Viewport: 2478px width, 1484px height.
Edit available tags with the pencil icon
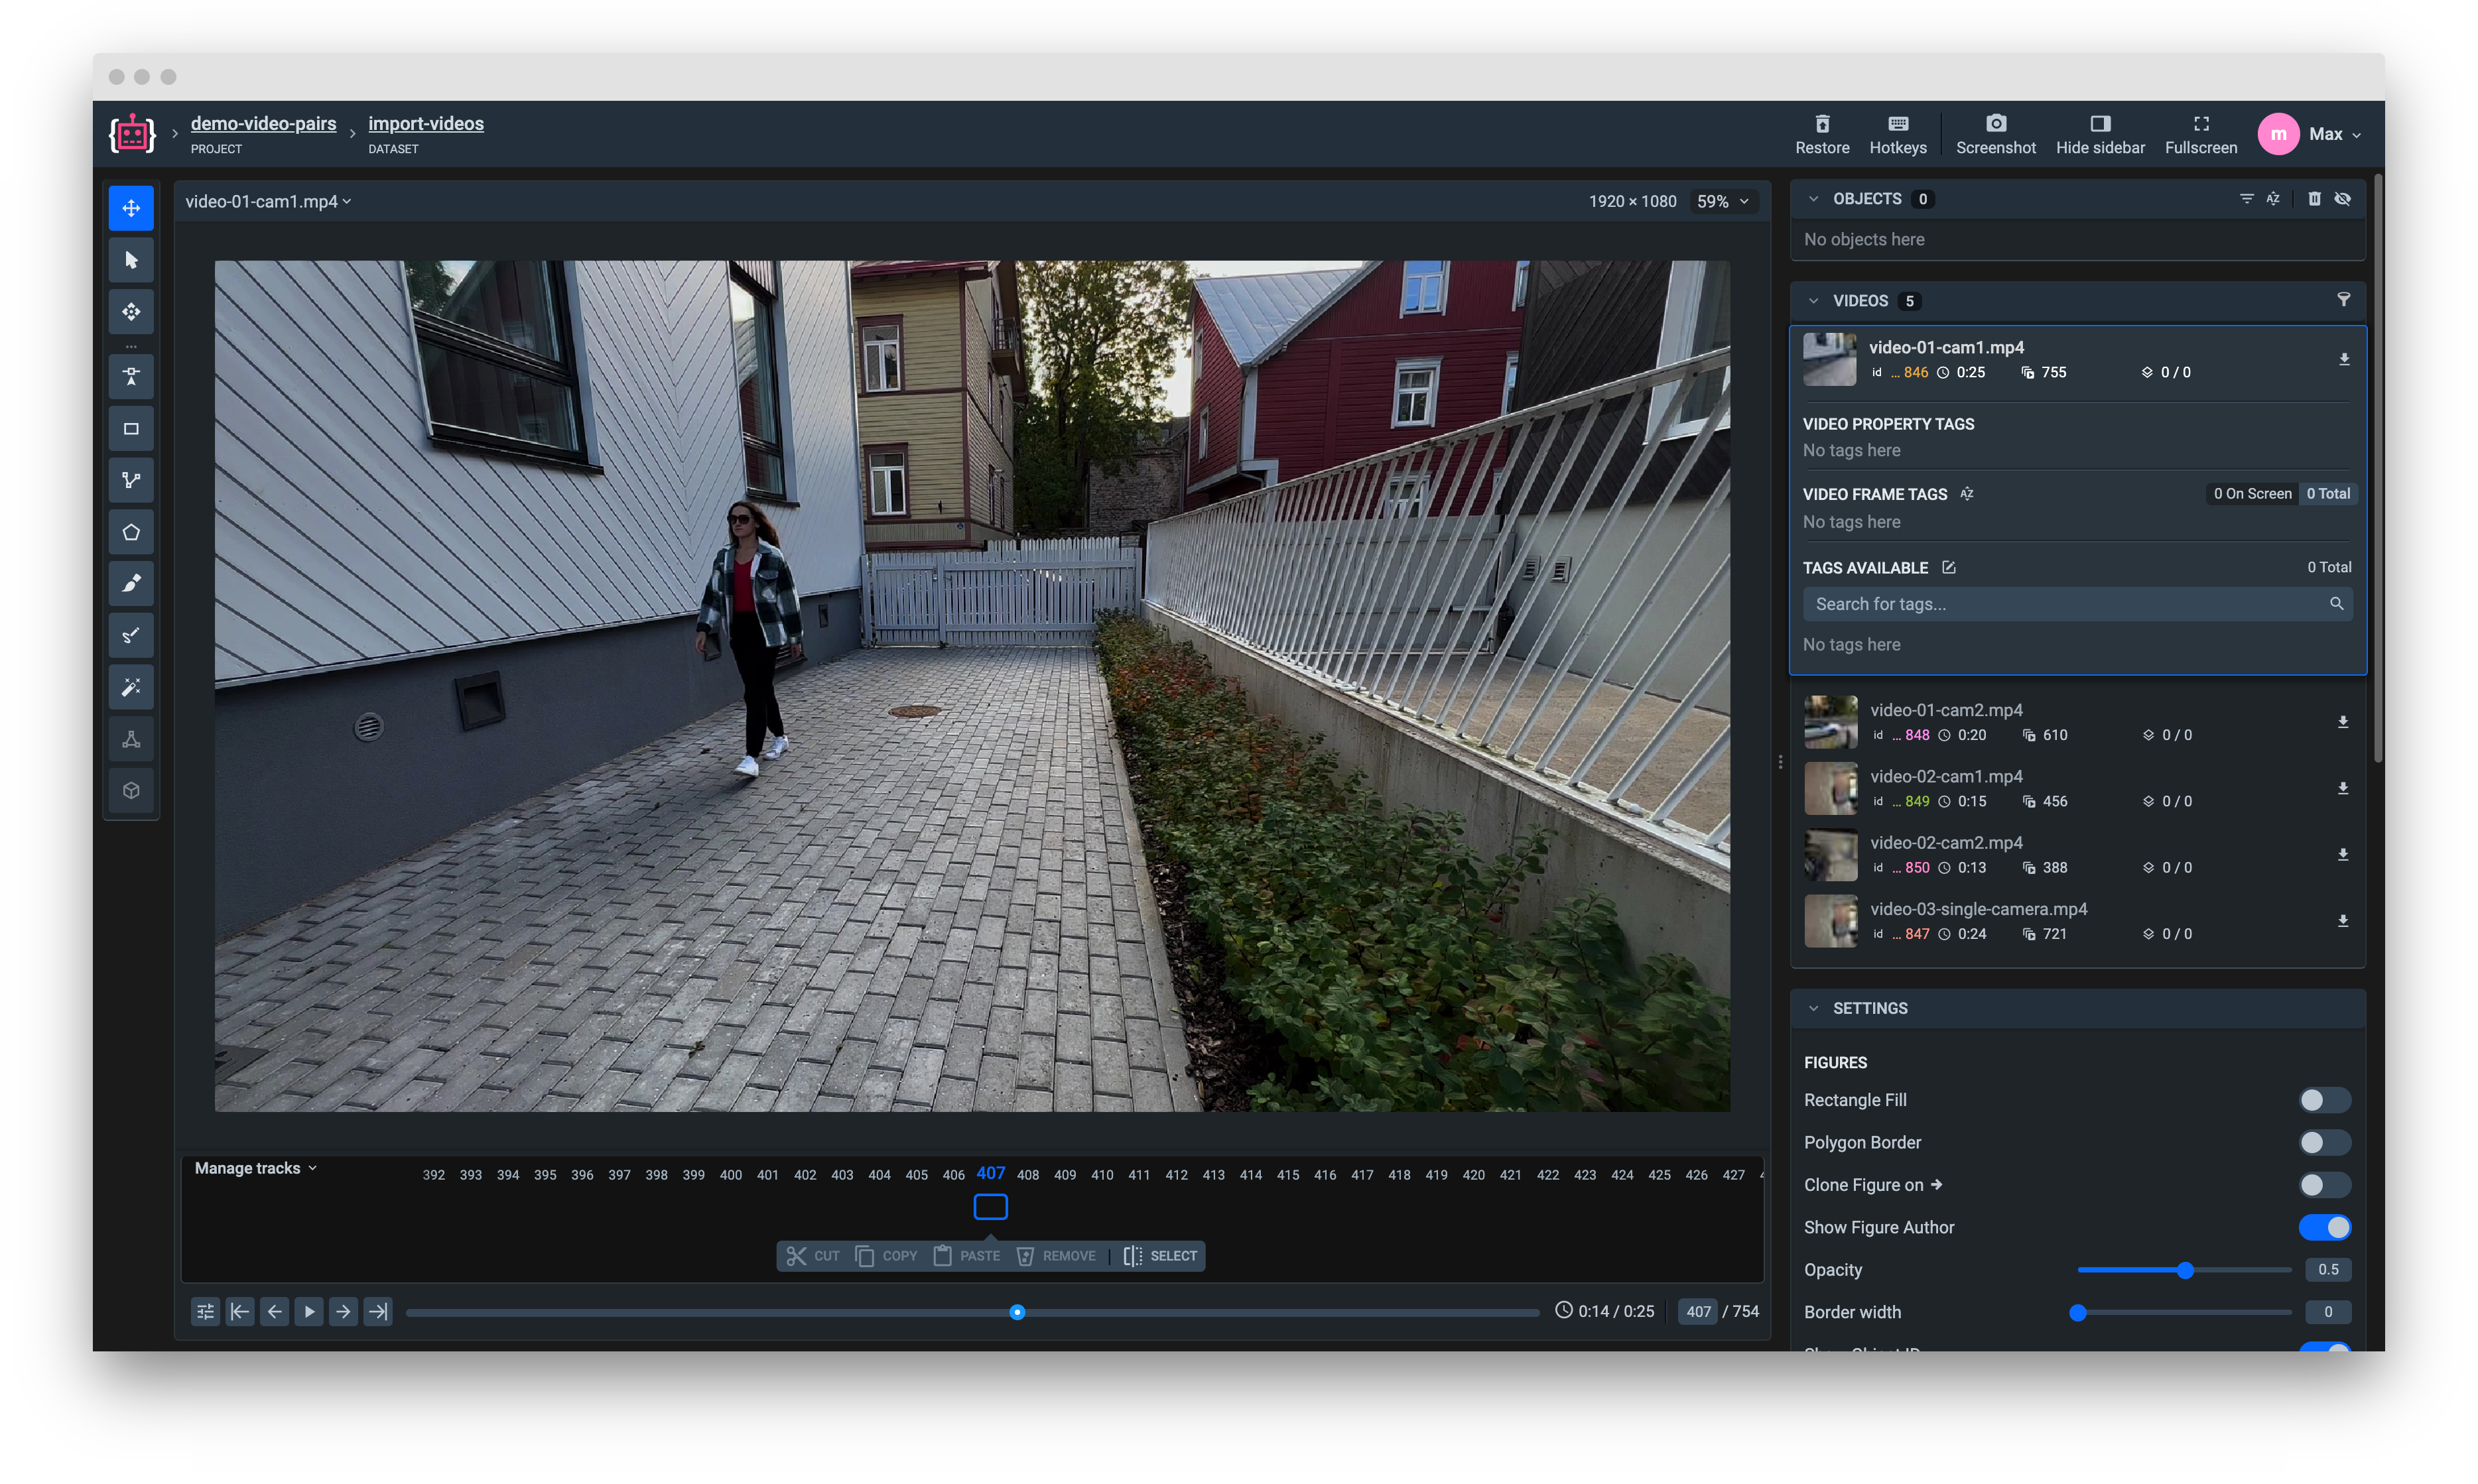(1948, 567)
